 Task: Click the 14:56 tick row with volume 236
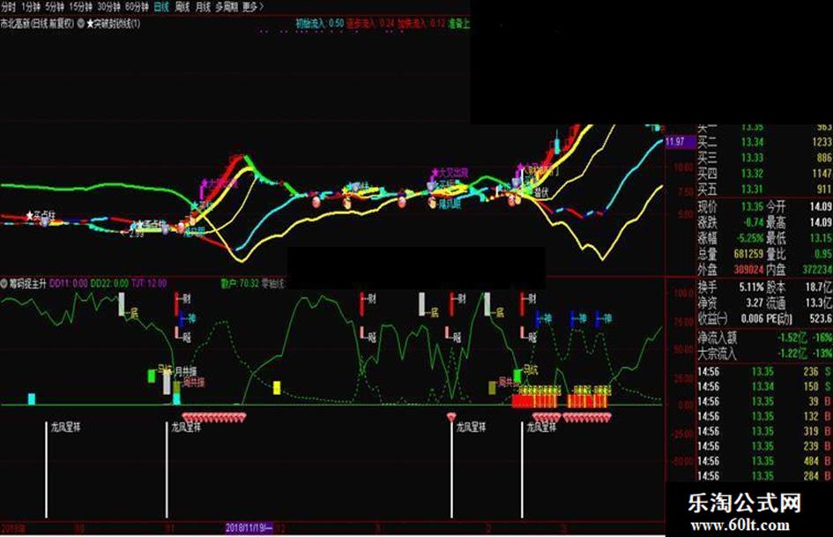(764, 371)
